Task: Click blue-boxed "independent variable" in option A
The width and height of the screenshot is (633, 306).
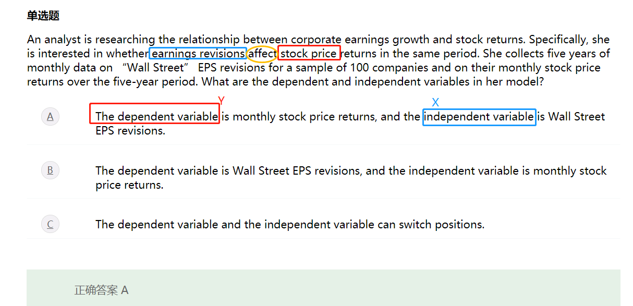Action: [x=479, y=116]
